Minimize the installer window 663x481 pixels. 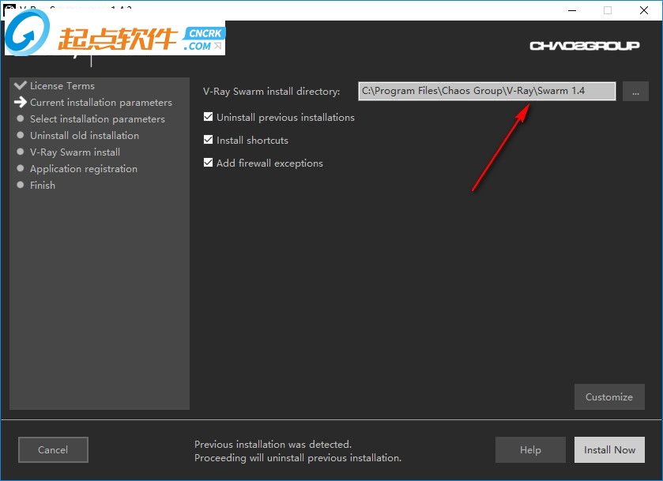(x=572, y=10)
